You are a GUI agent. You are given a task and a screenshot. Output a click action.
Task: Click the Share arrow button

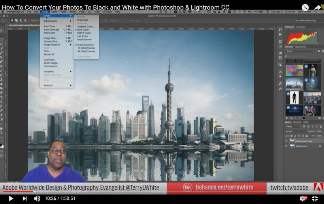coord(318,7)
